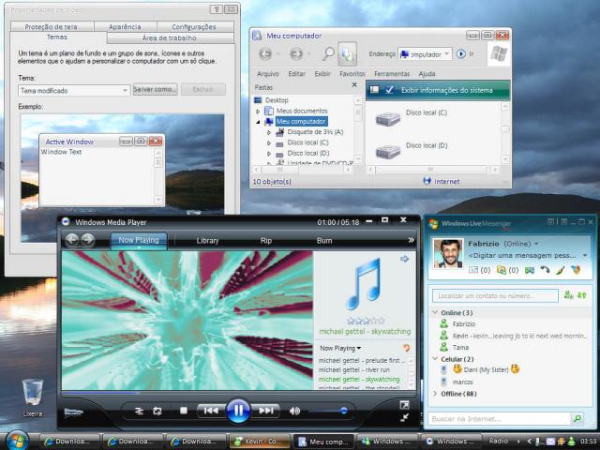This screenshot has height=450, width=600.
Task: Collapse the Celular (2) group
Action: click(x=435, y=359)
